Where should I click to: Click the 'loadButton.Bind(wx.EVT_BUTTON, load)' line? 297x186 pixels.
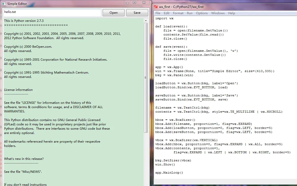point(191,87)
